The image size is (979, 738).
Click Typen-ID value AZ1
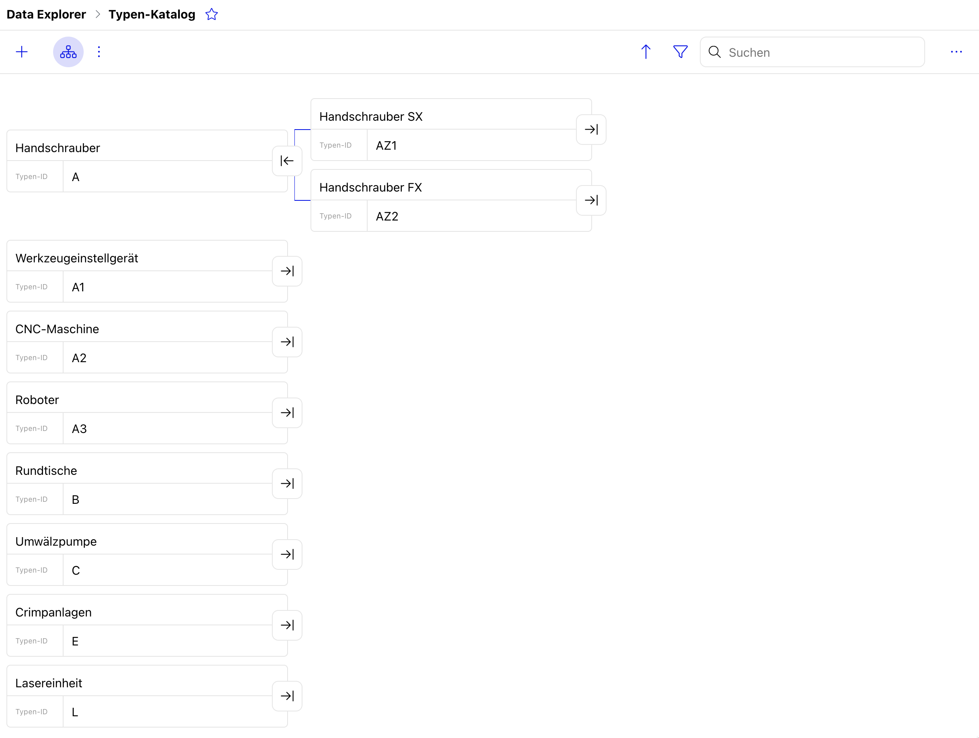tap(386, 146)
